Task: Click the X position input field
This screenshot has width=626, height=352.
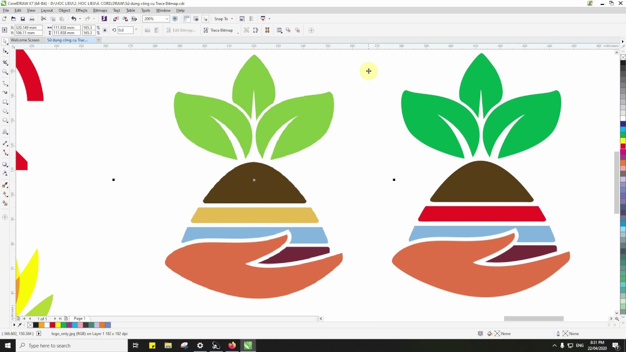Action: pos(28,27)
